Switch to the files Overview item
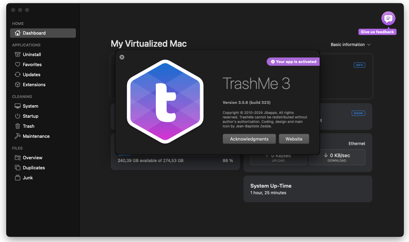The image size is (409, 242). (33, 158)
